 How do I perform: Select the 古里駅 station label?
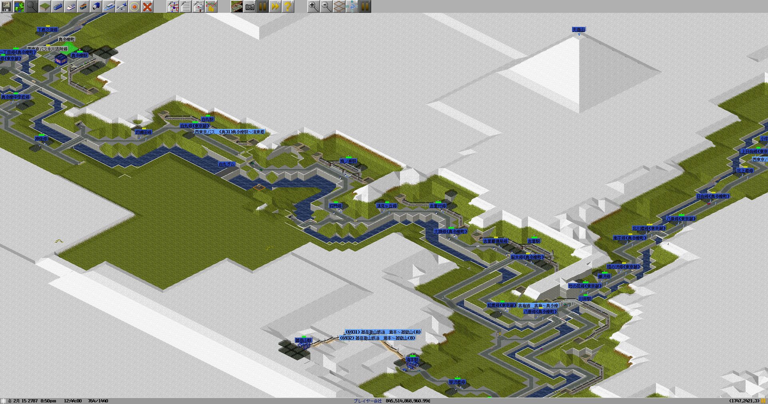[x=534, y=241]
